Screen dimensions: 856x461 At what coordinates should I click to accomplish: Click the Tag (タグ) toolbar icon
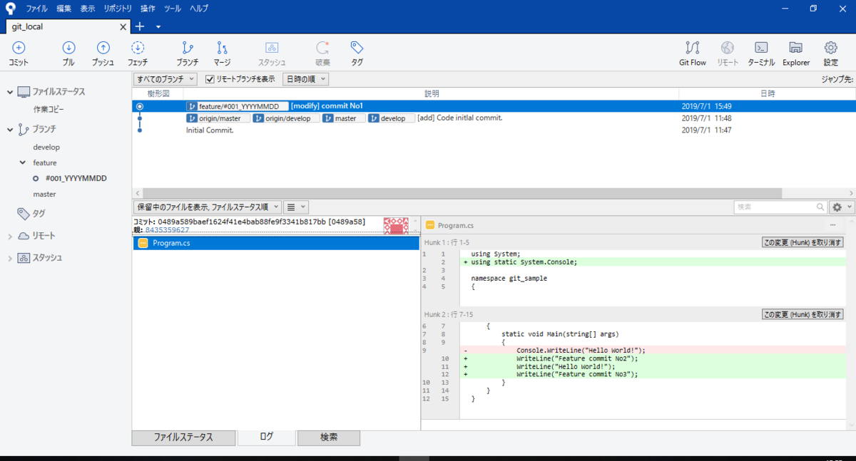[x=357, y=48]
